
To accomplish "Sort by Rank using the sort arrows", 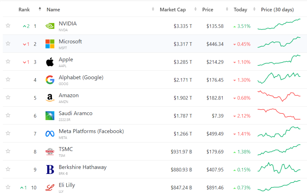I will point(40,9).
